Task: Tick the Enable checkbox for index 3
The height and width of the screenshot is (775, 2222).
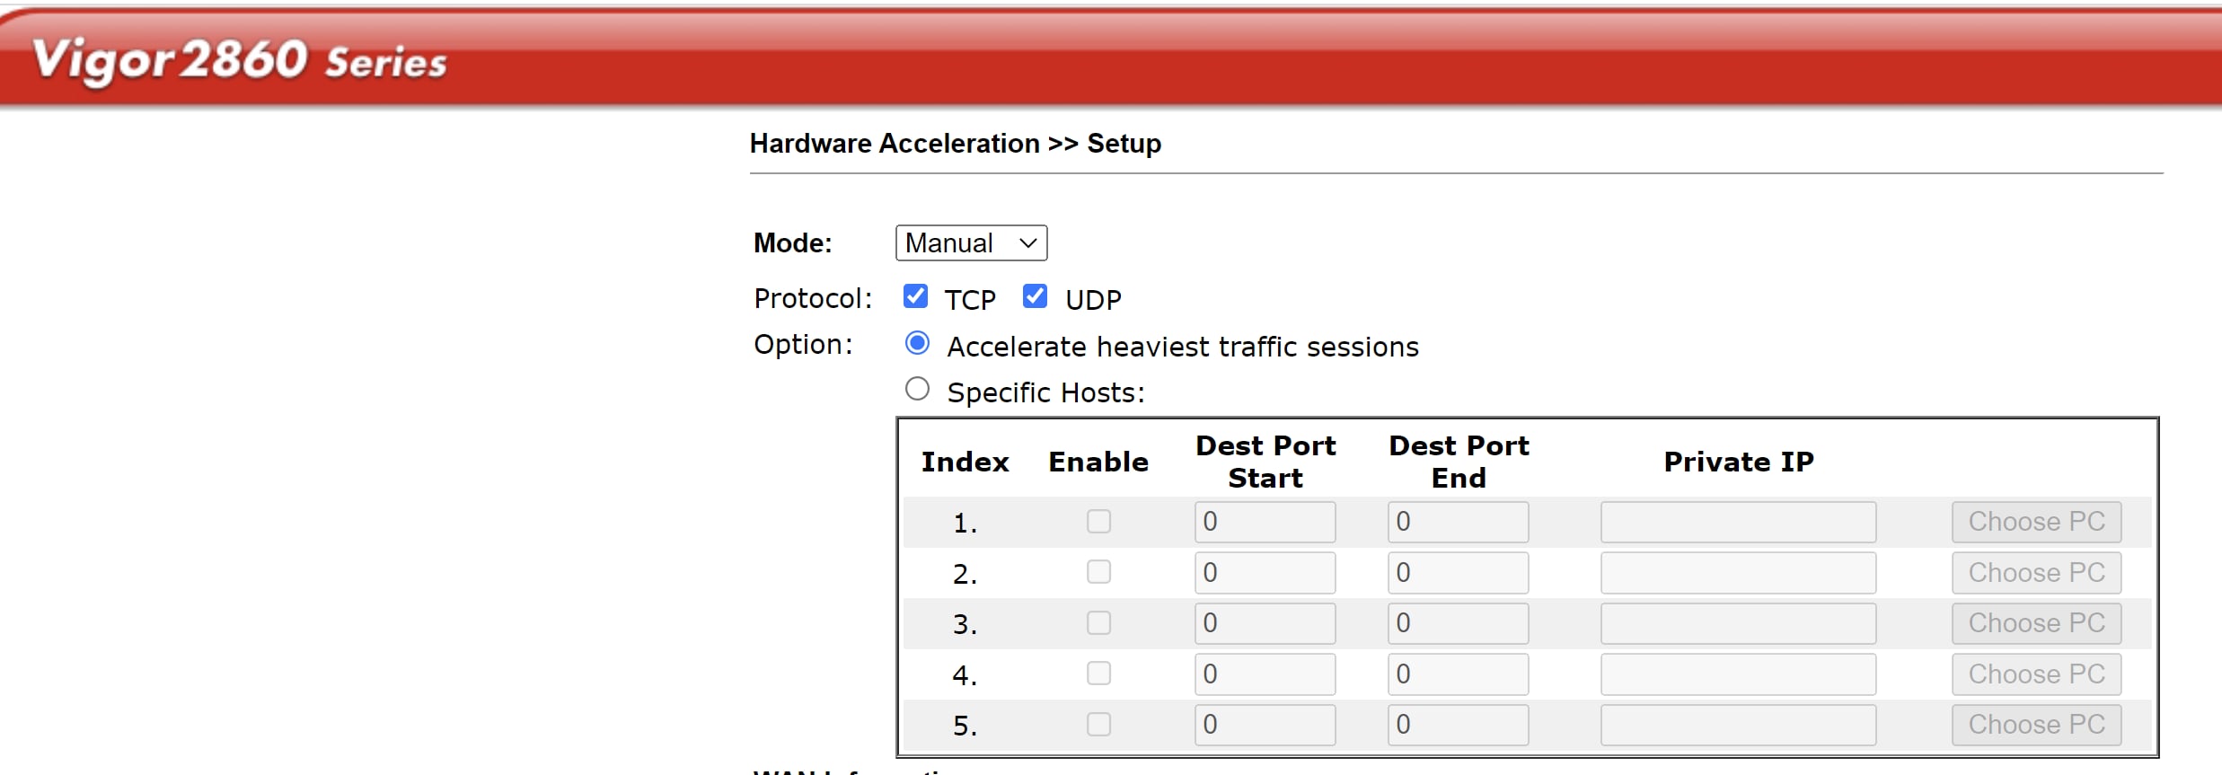Action: (x=1098, y=623)
